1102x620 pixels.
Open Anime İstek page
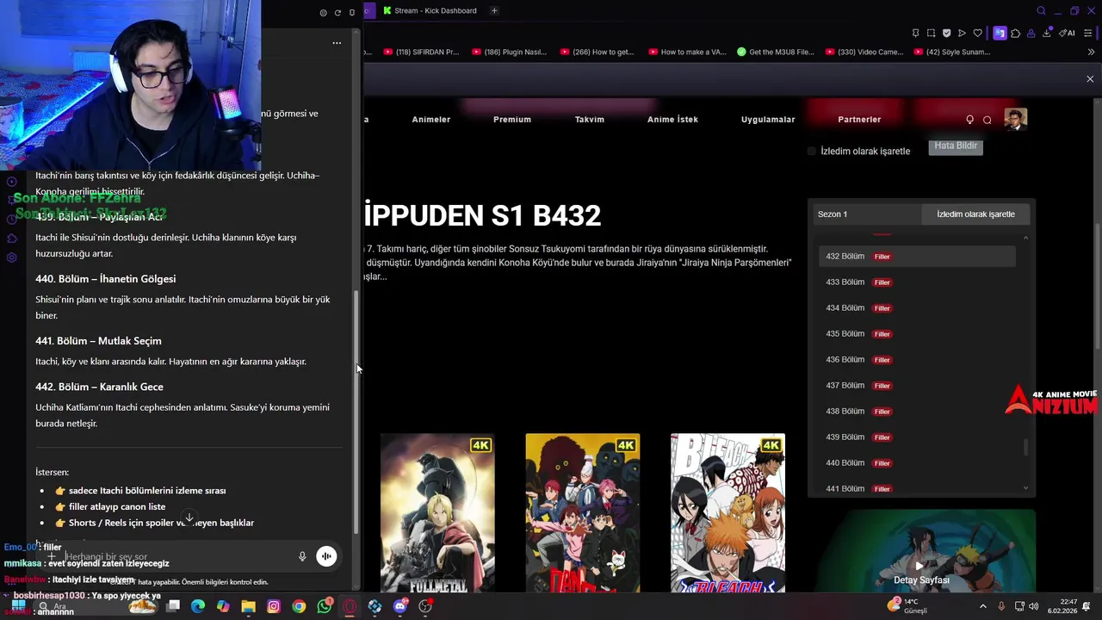672,120
